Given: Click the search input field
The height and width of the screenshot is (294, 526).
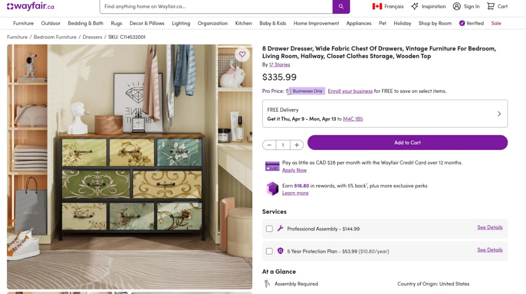Looking at the screenshot, I should pyautogui.click(x=216, y=7).
